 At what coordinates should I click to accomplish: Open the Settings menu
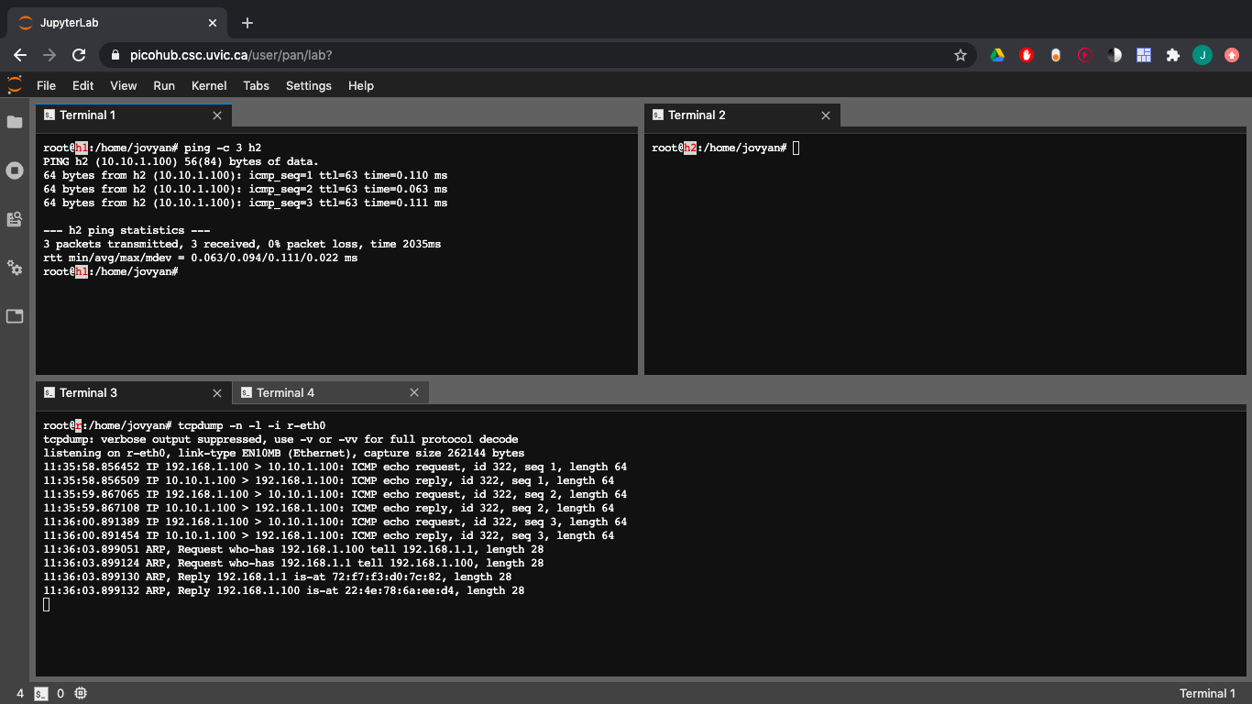[308, 85]
